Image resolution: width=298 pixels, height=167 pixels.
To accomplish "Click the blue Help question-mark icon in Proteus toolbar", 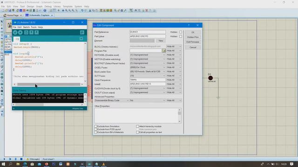I will [x=45, y=10].
